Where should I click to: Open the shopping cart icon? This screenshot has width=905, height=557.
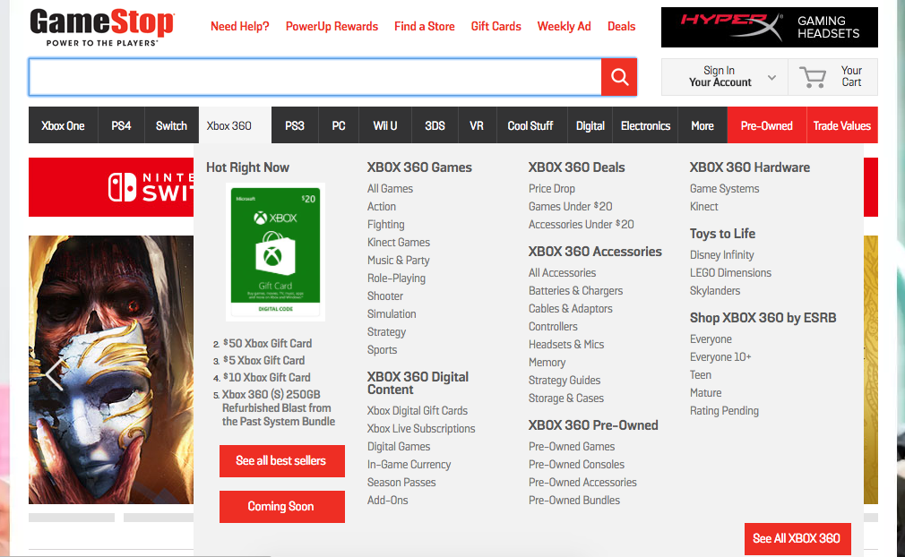[x=813, y=77]
